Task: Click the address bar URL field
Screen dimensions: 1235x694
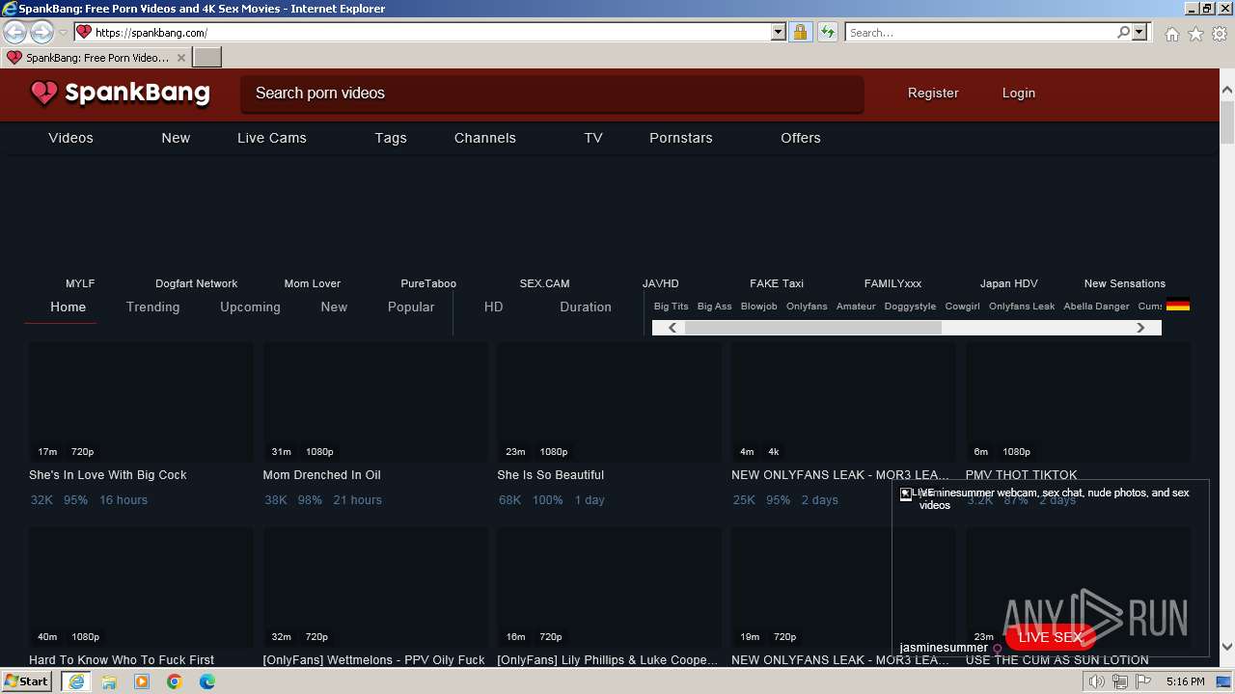Action: click(431, 32)
